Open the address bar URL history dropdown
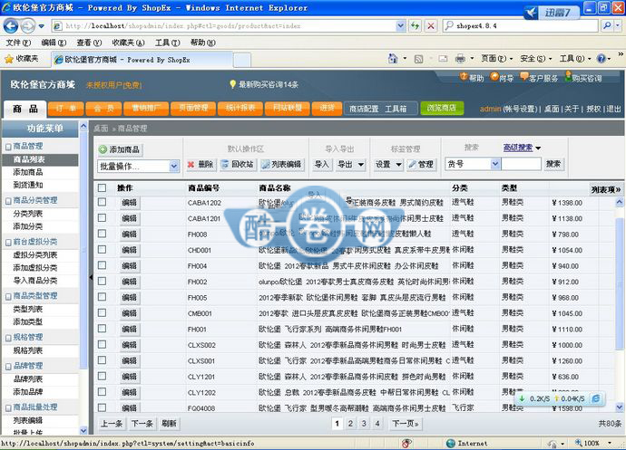 click(401, 26)
